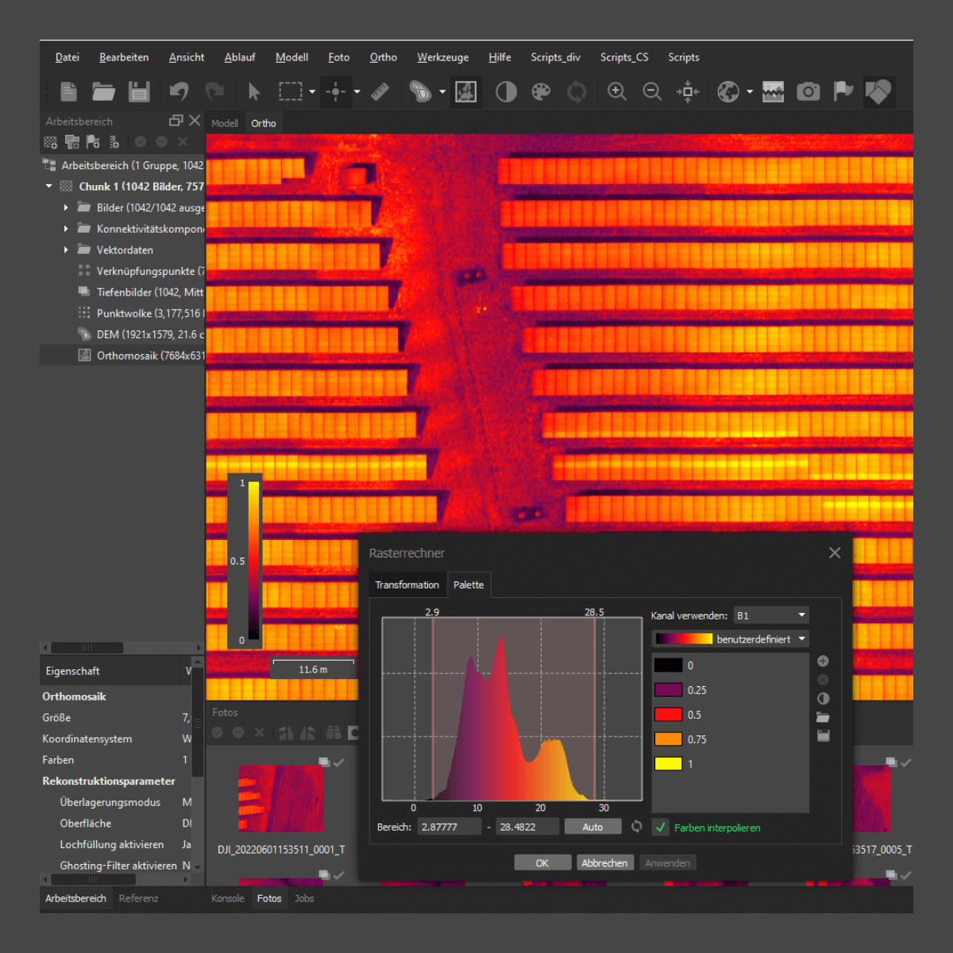The width and height of the screenshot is (953, 953).
Task: Open the Kanal verwenden B1 dropdown
Action: [771, 615]
